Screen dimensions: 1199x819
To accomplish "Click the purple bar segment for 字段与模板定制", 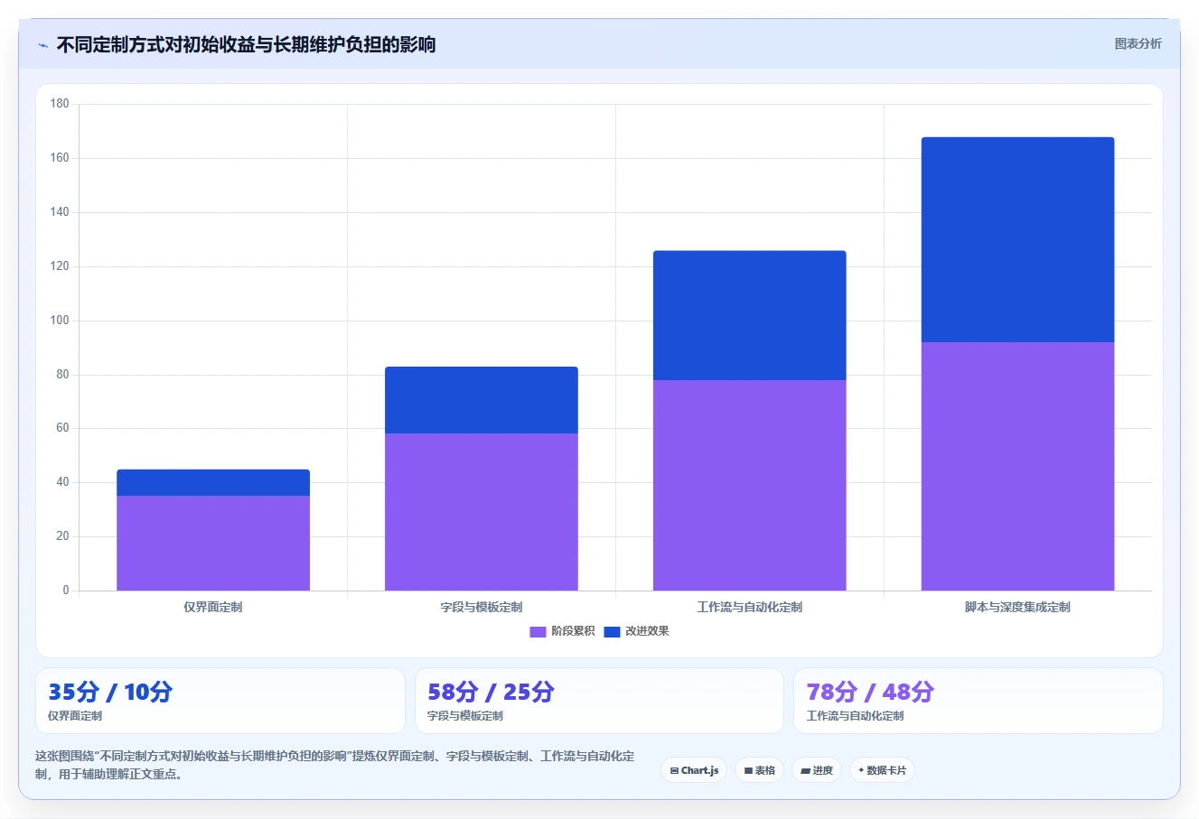I will [x=482, y=512].
